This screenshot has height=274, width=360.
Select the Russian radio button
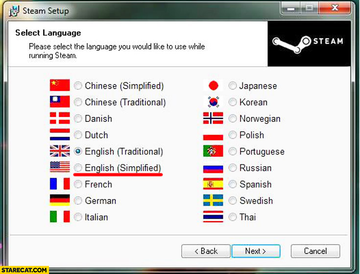[233, 168]
